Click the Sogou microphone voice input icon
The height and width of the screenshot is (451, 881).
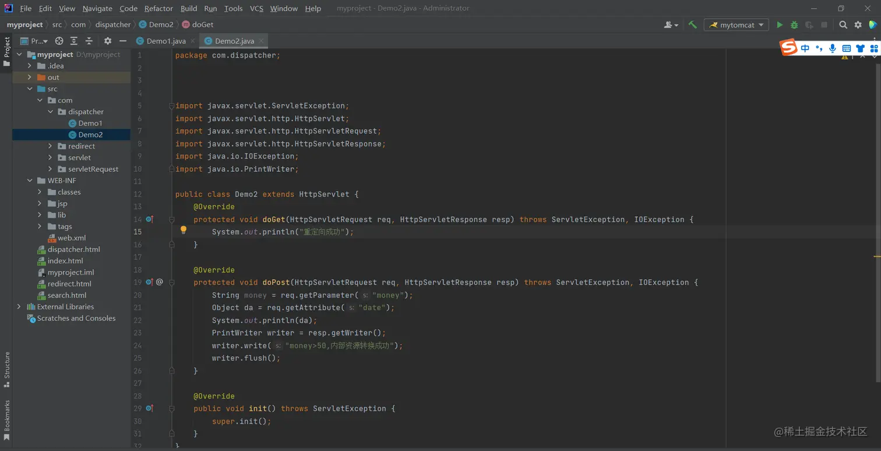click(x=833, y=48)
